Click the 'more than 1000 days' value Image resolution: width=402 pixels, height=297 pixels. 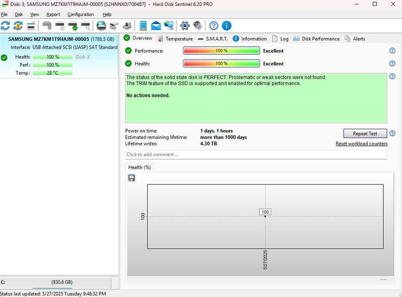tap(223, 137)
